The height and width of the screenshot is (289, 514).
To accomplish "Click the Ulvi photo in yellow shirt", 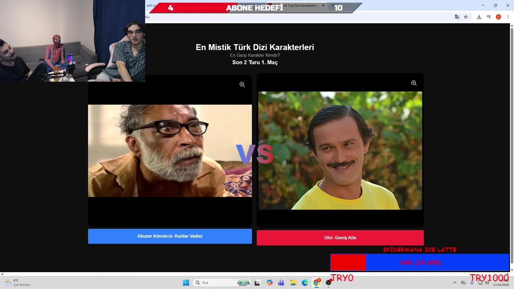I will pyautogui.click(x=340, y=151).
